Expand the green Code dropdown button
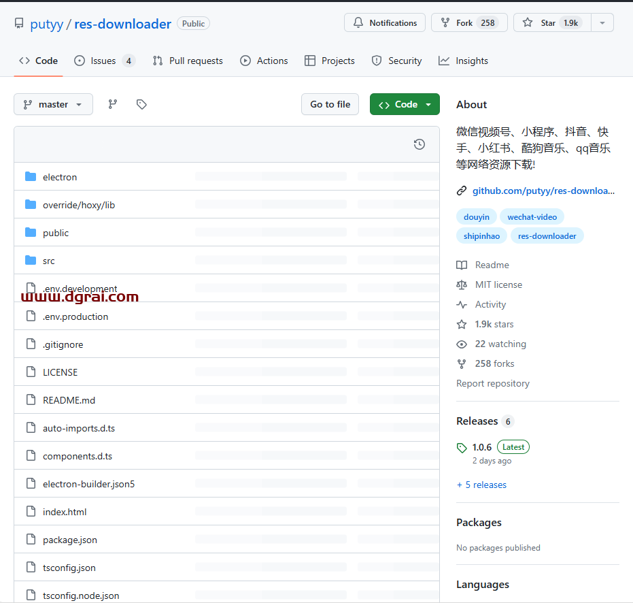The width and height of the screenshot is (633, 603). 405,104
